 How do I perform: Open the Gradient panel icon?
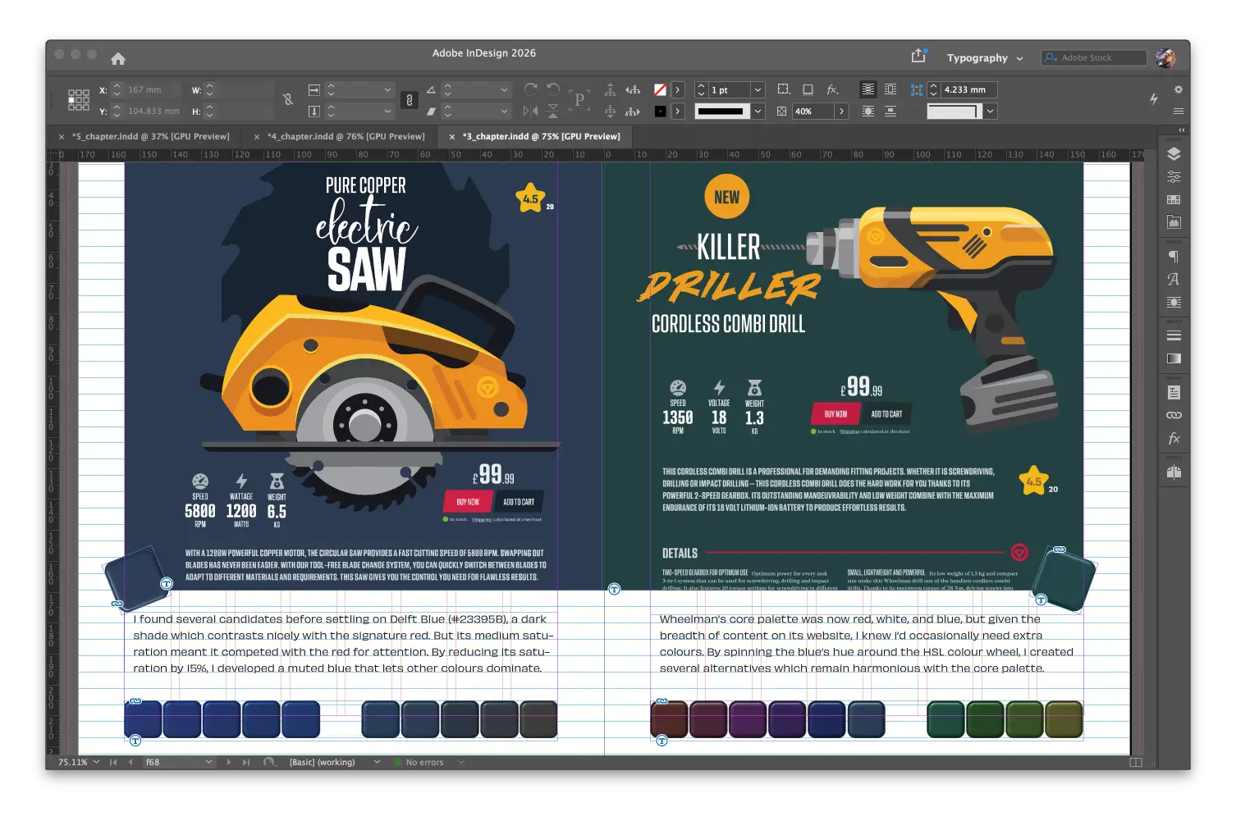[x=1174, y=358]
